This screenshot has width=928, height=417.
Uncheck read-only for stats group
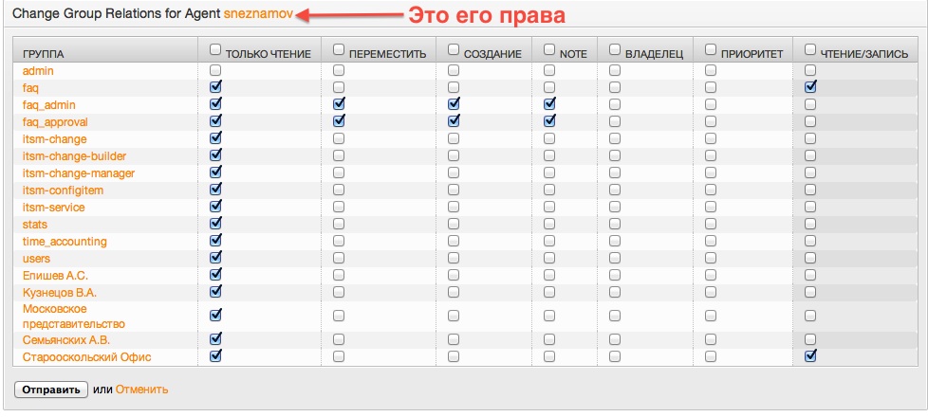pyautogui.click(x=215, y=224)
